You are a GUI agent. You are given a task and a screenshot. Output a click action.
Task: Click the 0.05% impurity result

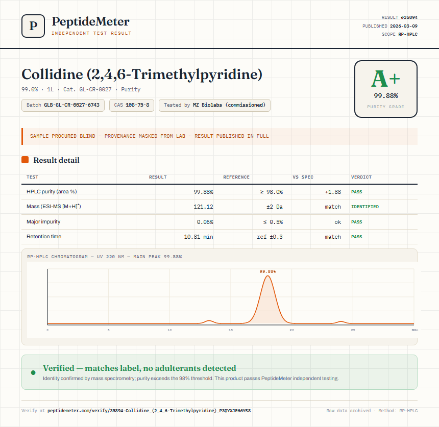(205, 222)
